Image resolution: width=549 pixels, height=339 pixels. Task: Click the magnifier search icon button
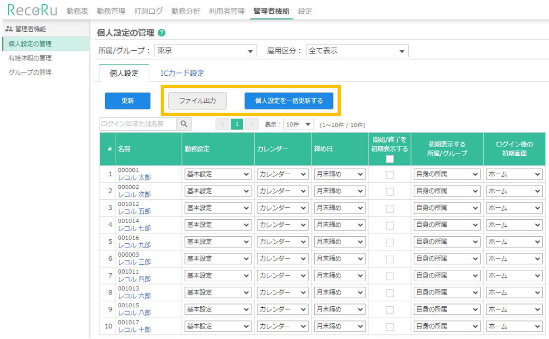click(x=184, y=124)
